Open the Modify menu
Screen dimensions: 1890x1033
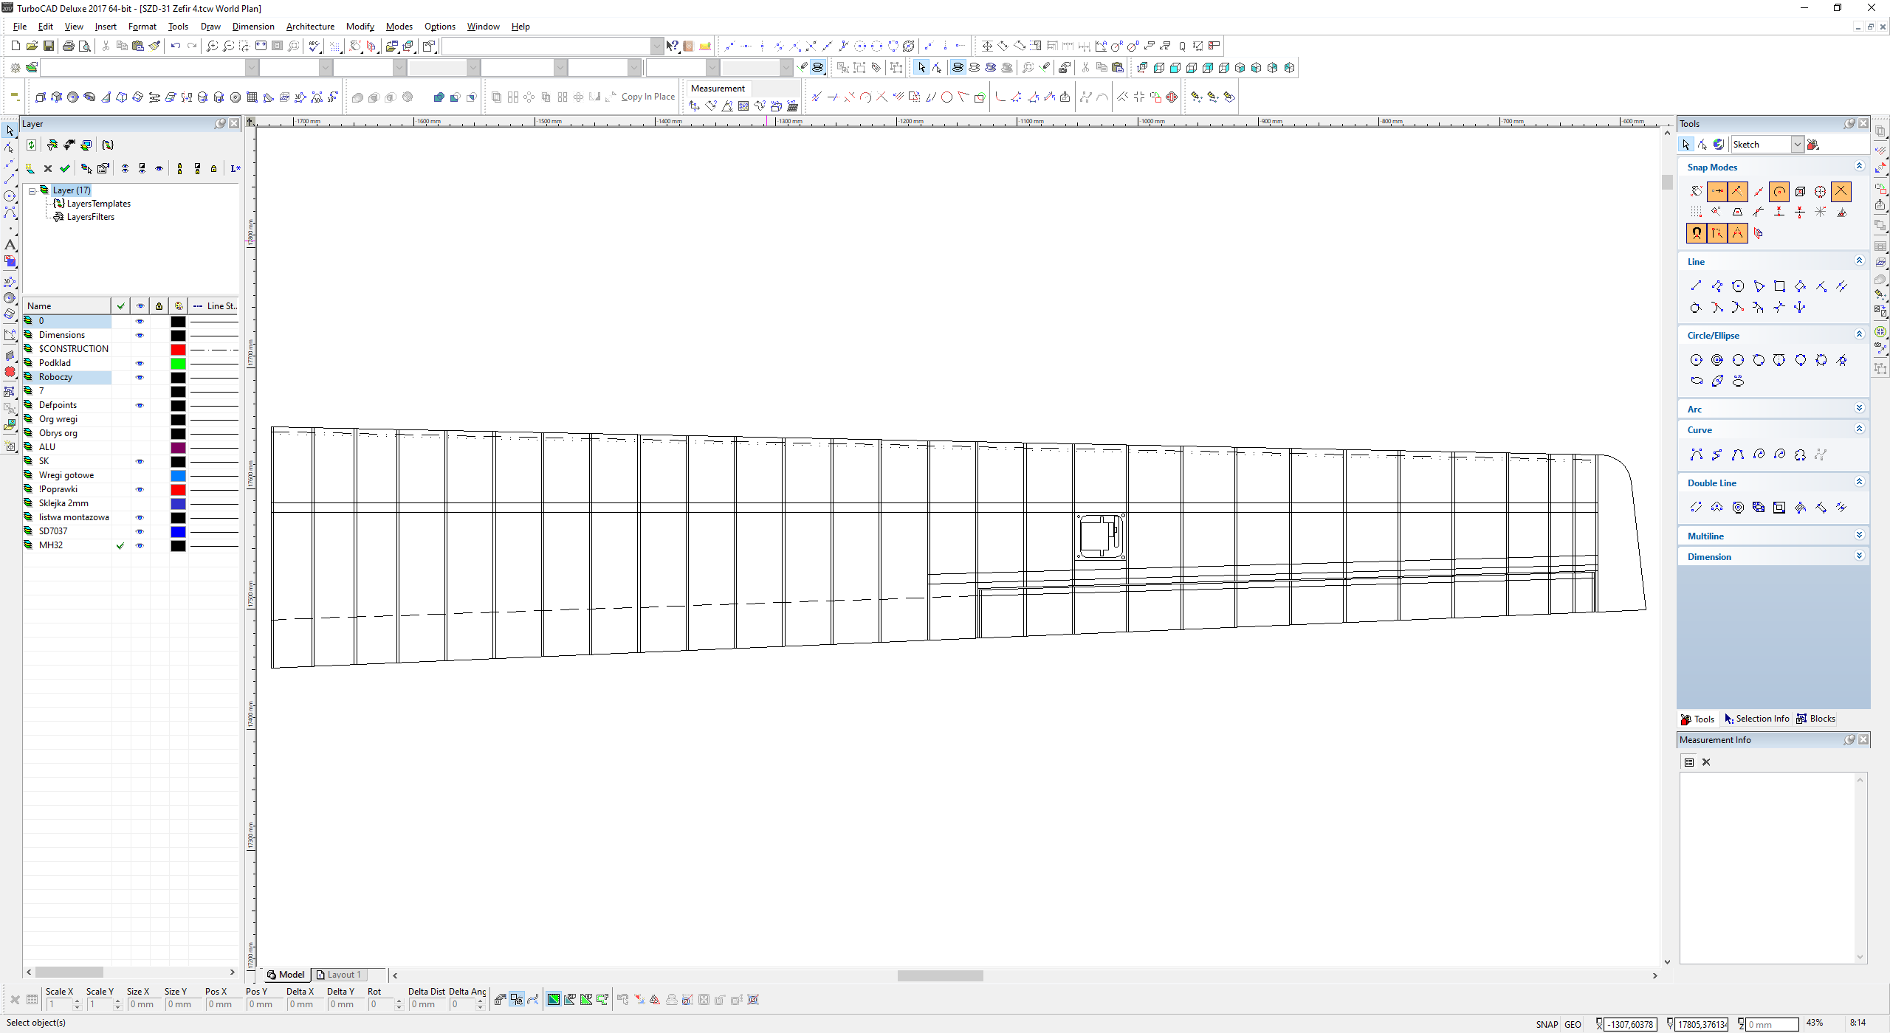pos(360,27)
